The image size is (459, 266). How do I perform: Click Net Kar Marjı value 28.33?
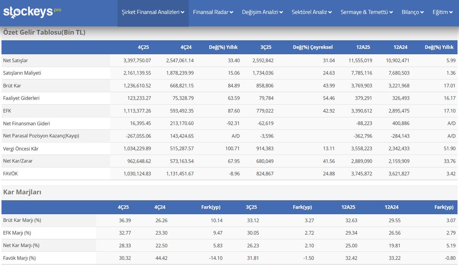pyautogui.click(x=125, y=245)
